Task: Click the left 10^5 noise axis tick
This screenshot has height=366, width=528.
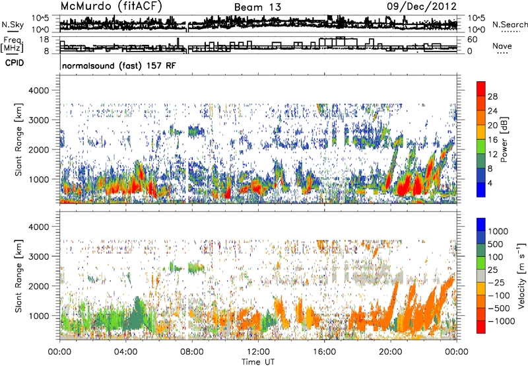Action: (40, 18)
